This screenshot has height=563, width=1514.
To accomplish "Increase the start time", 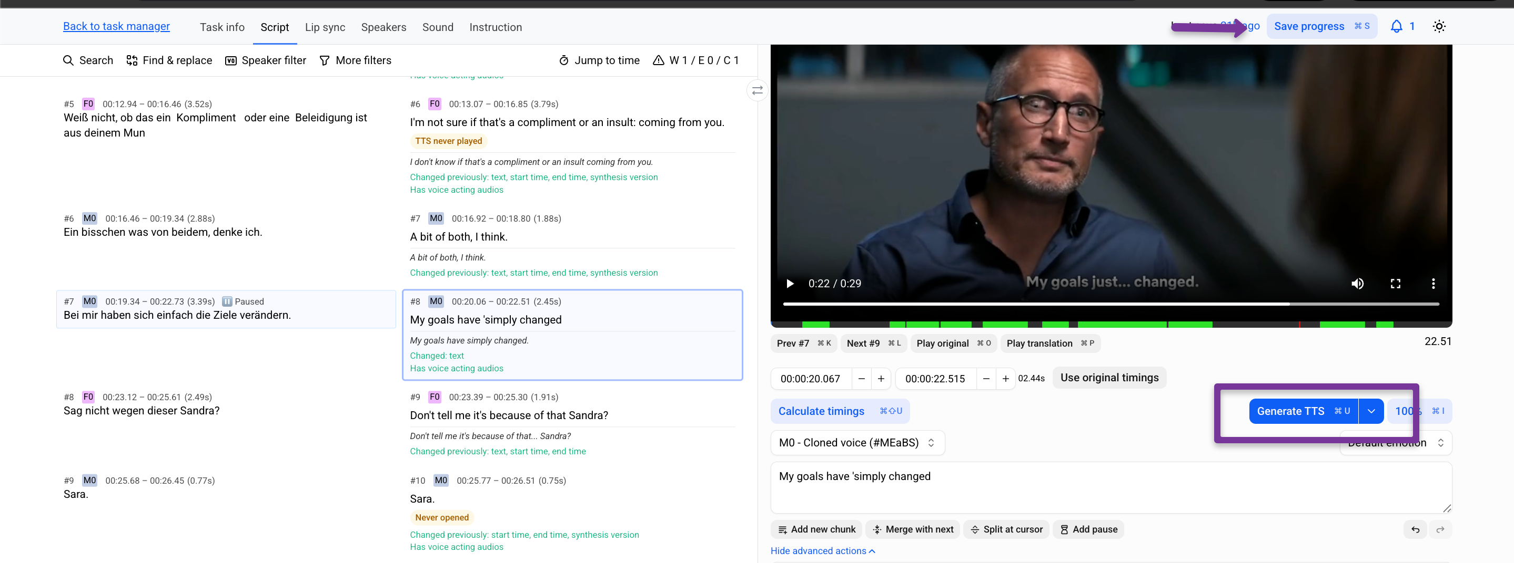I will point(881,379).
